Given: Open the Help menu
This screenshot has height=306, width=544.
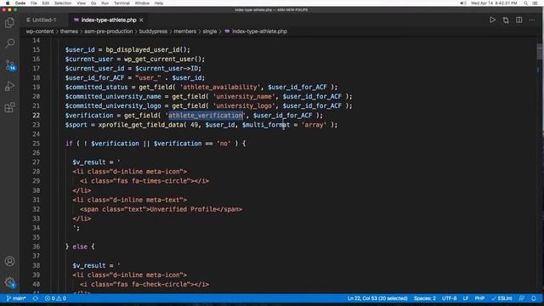Looking at the screenshot, I should (159, 3).
